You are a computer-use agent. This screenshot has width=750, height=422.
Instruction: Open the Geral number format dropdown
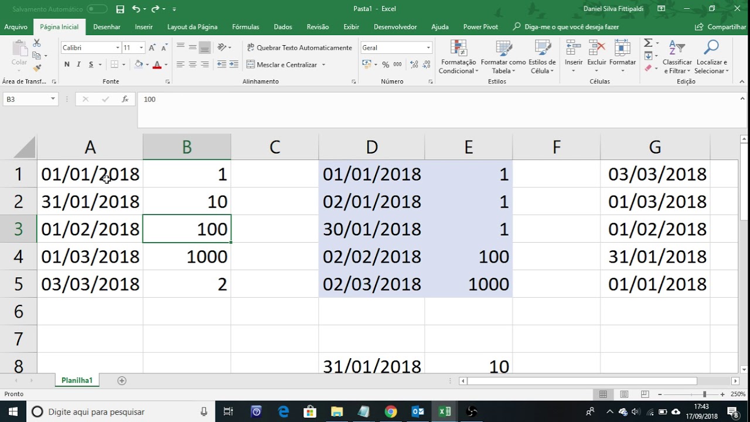tap(428, 47)
